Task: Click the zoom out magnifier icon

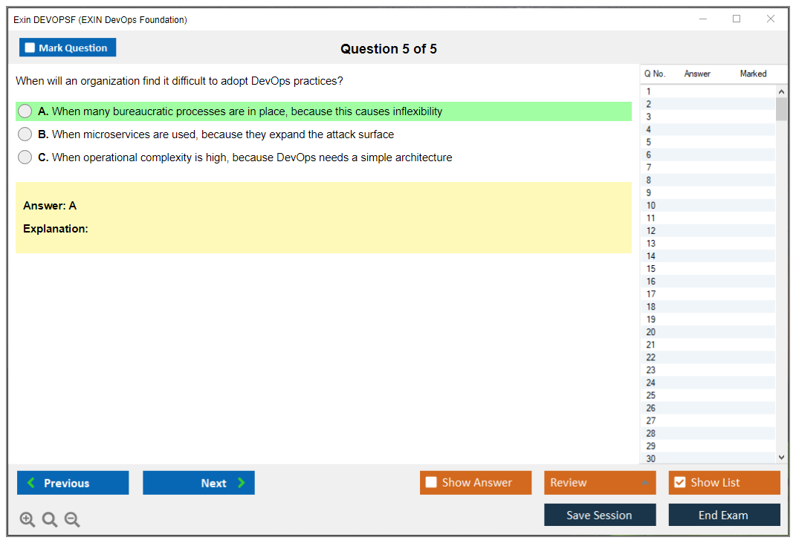Action: (72, 519)
